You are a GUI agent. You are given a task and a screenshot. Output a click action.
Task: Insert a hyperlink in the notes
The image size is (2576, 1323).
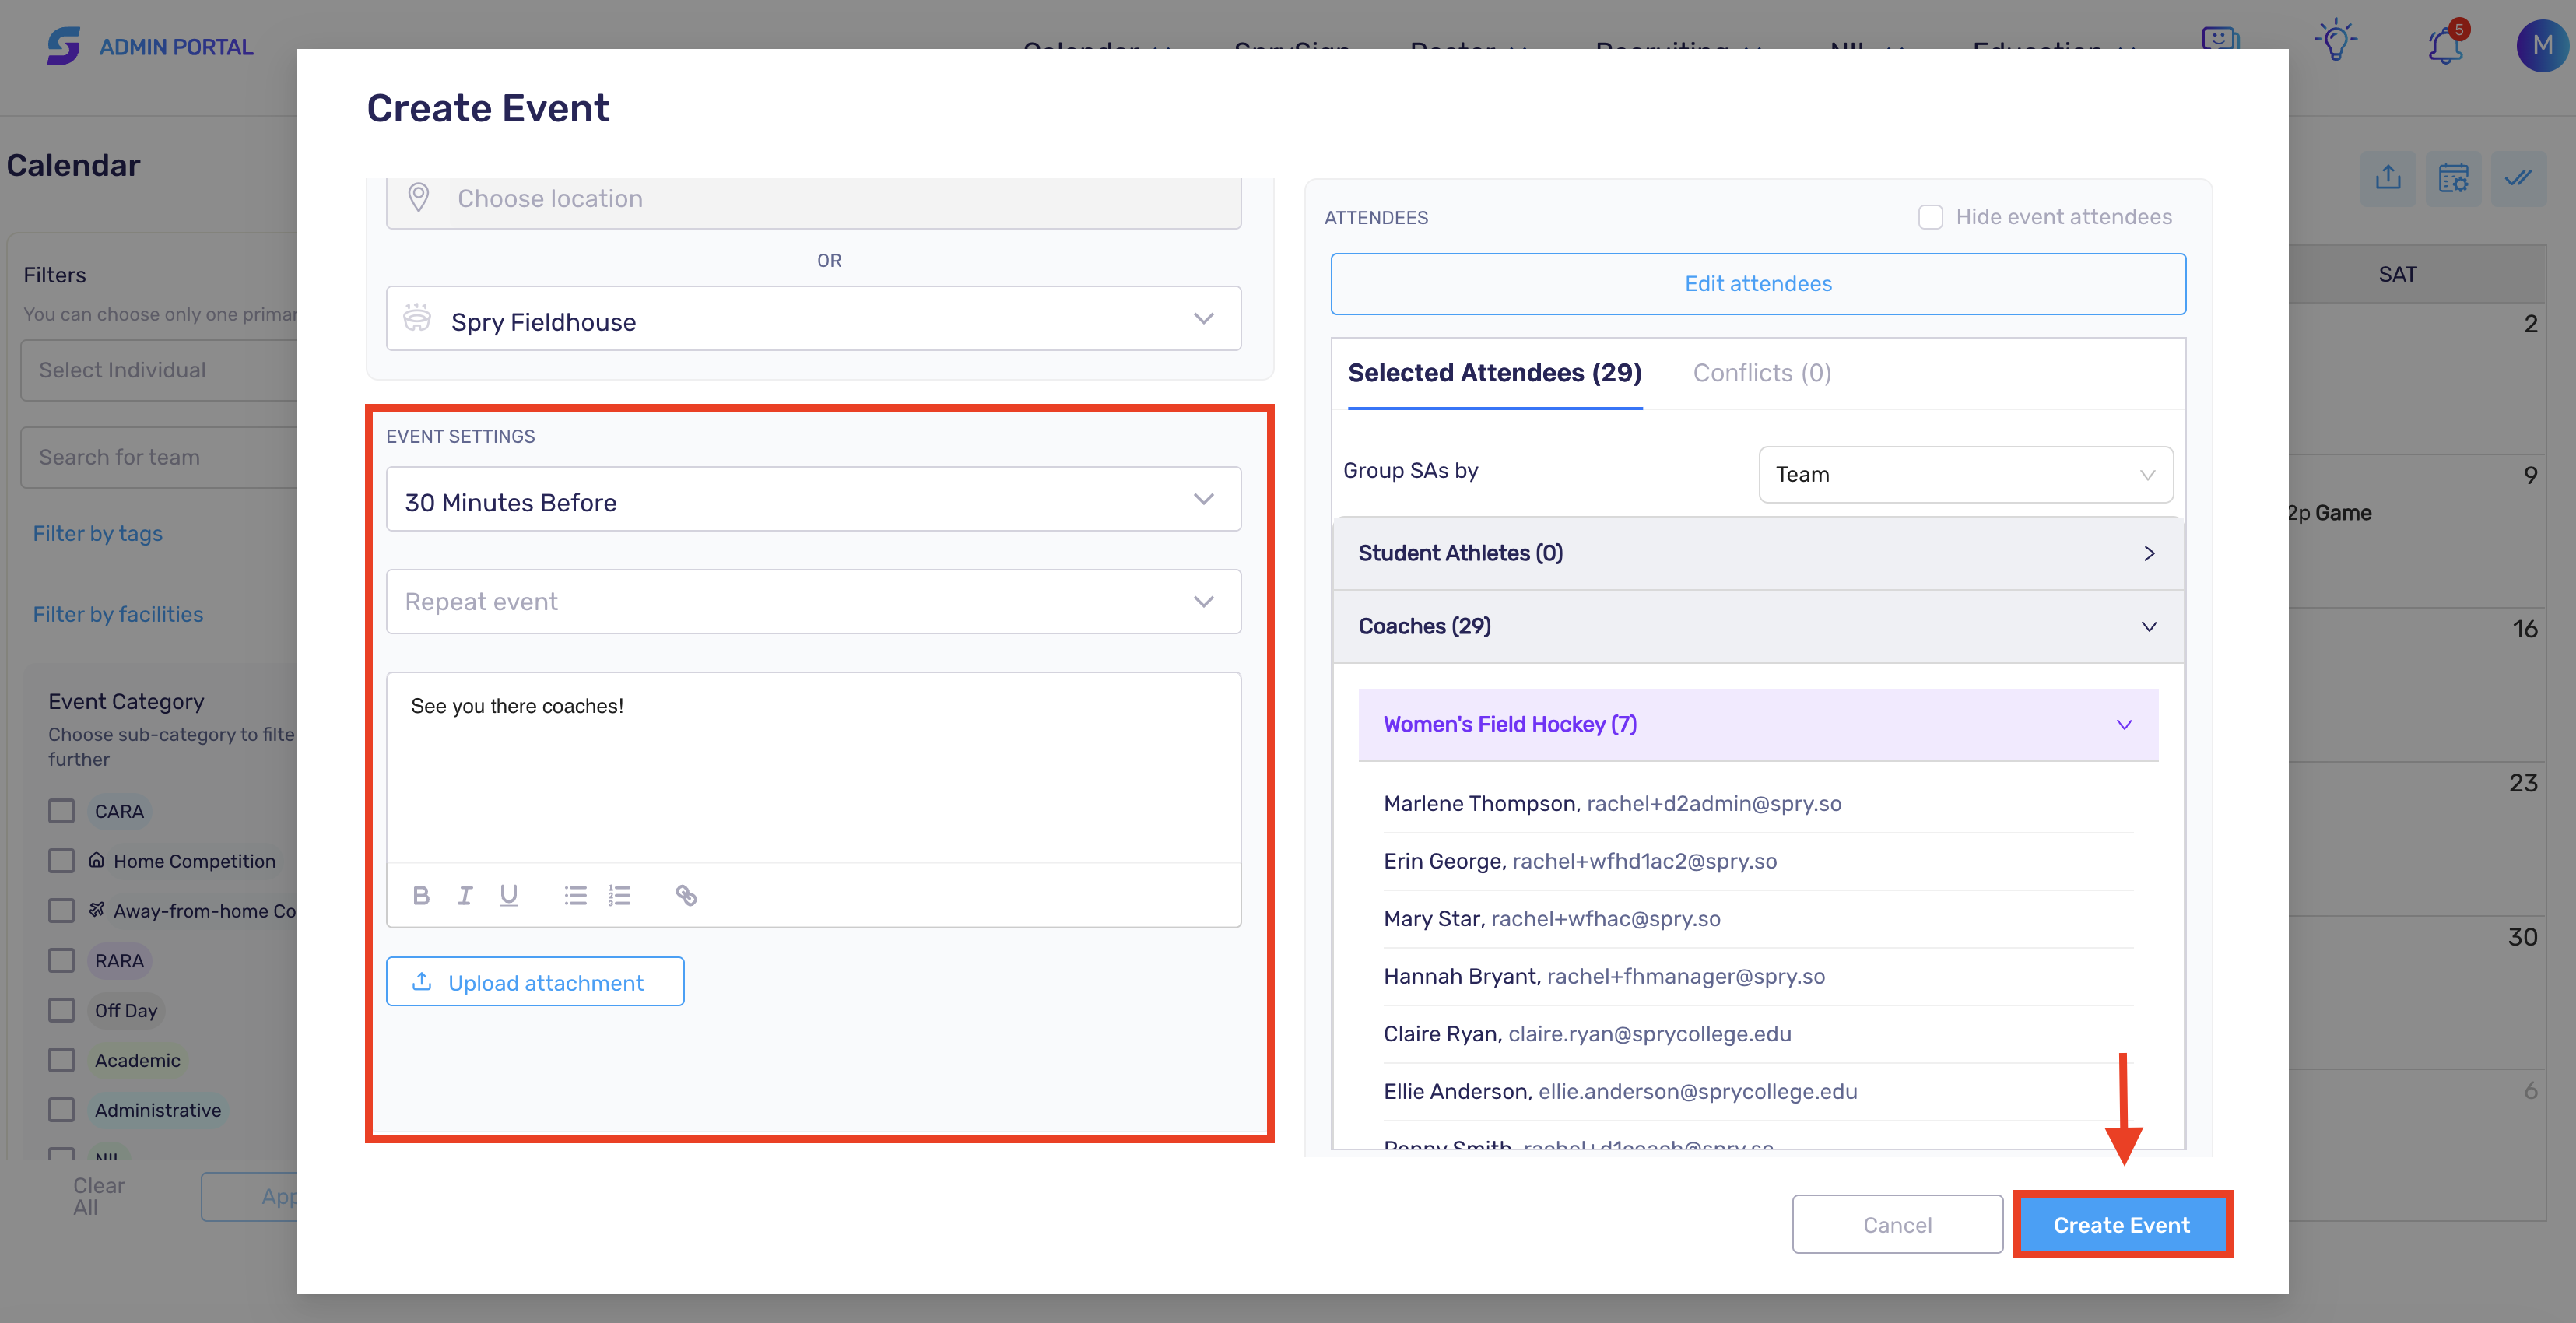686,895
